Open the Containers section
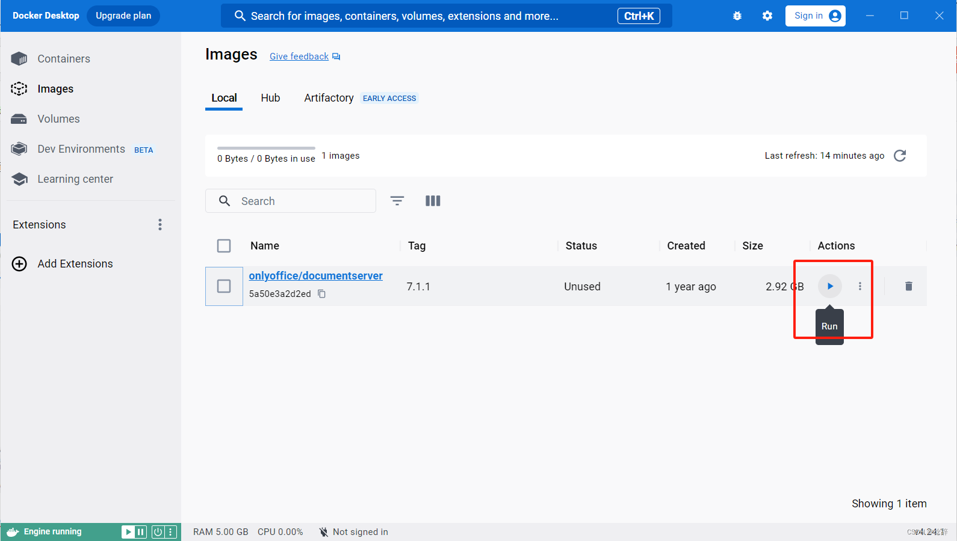Viewport: 957px width, 541px height. coord(64,59)
